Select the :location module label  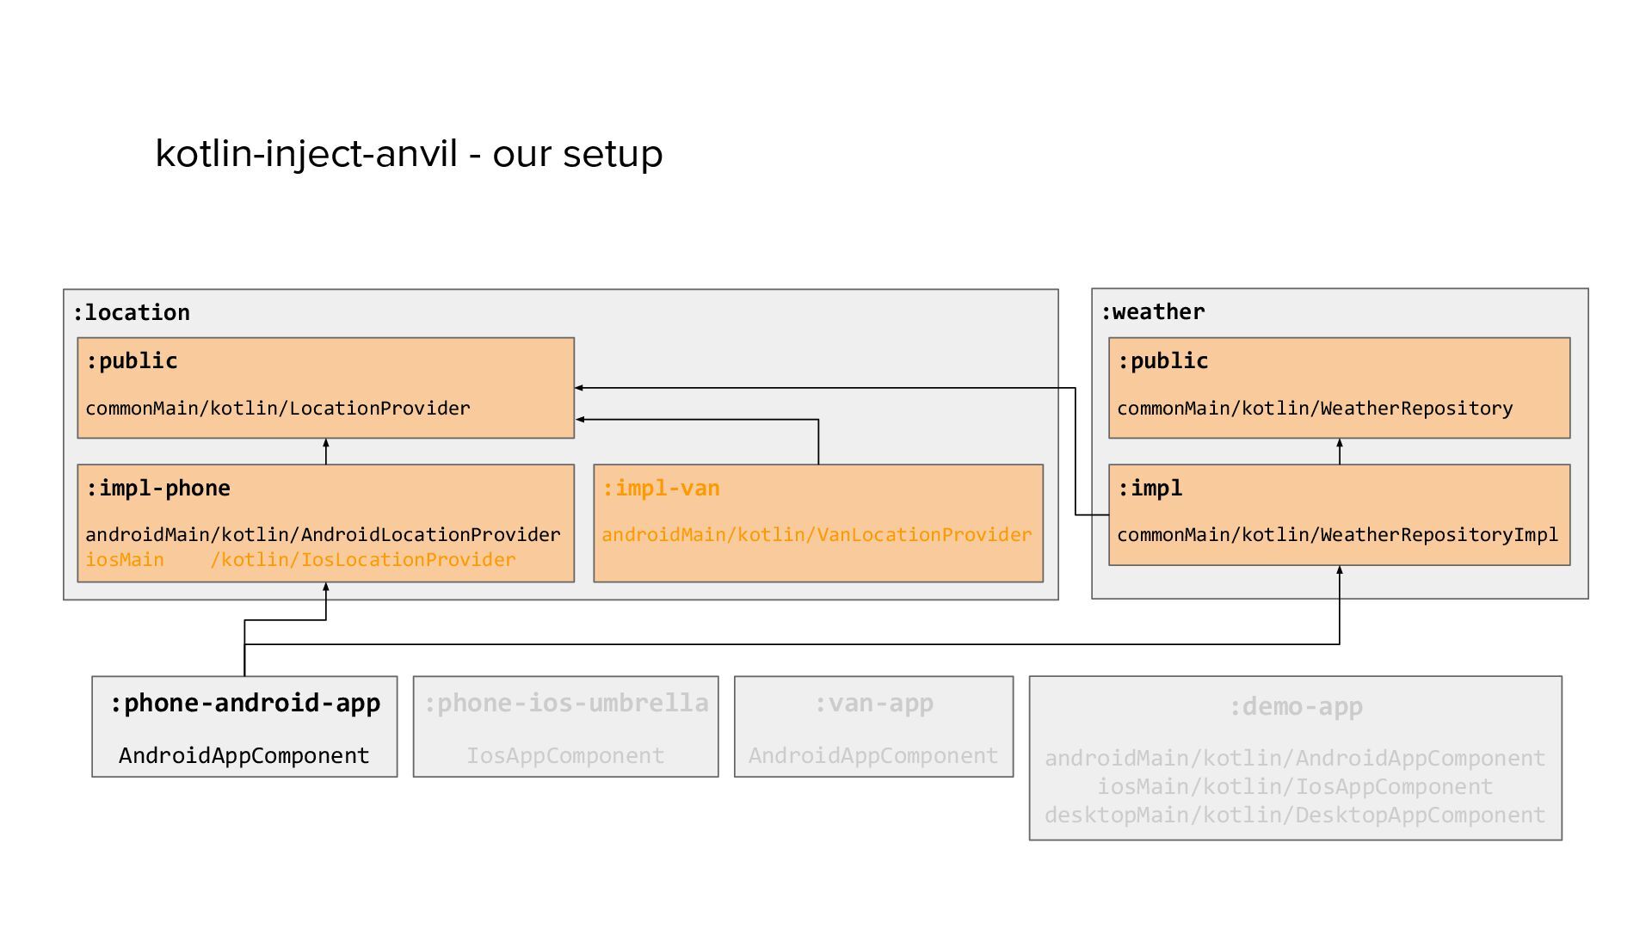point(131,312)
